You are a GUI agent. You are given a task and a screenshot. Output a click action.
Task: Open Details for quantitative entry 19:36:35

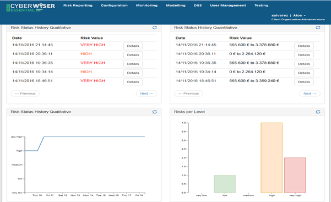[x=304, y=64]
